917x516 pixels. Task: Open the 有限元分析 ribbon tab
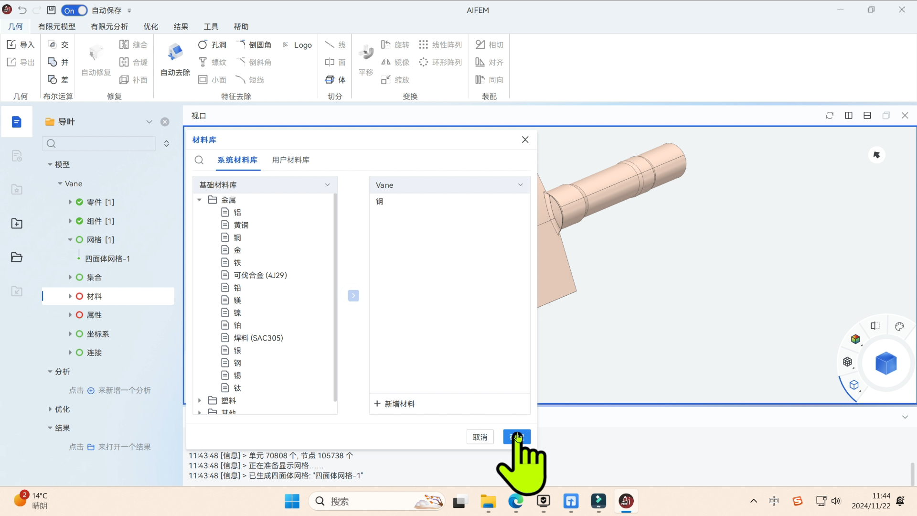tap(109, 27)
